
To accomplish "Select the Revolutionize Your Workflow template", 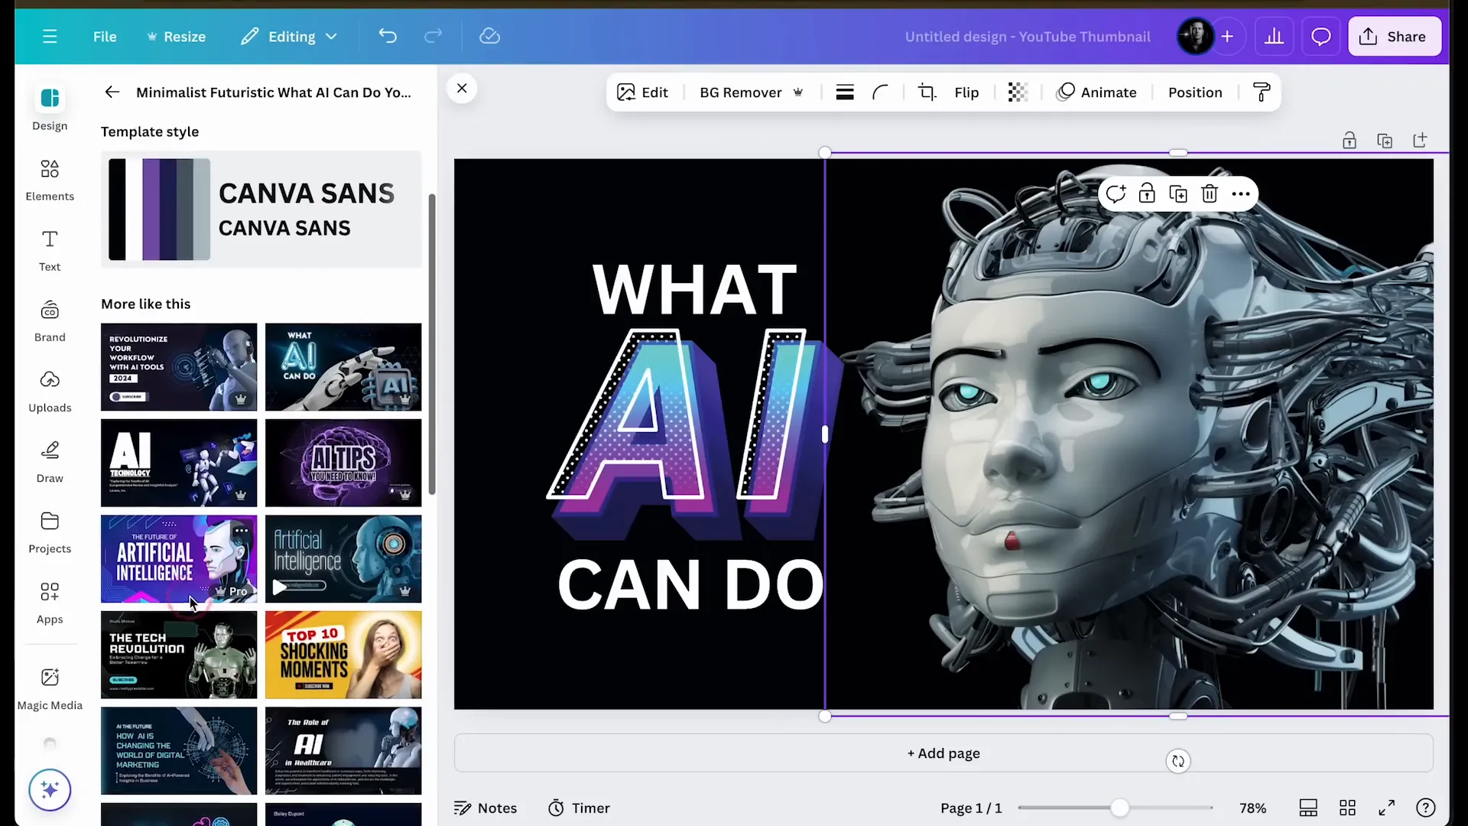I will [179, 366].
